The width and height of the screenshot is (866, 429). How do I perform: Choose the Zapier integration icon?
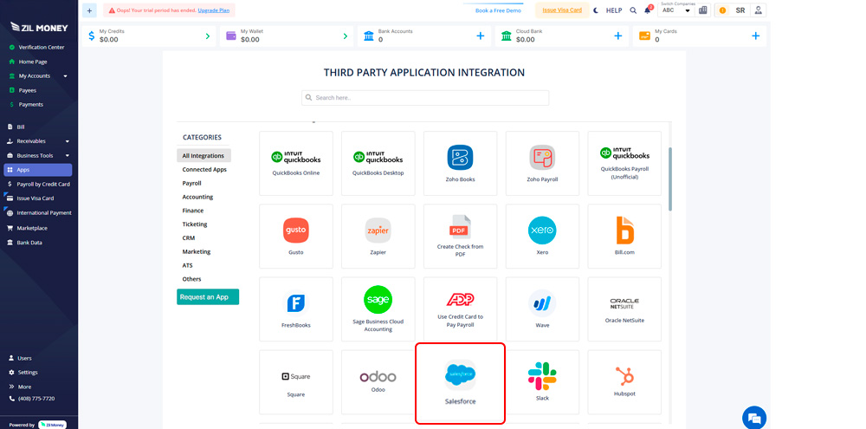378,230
